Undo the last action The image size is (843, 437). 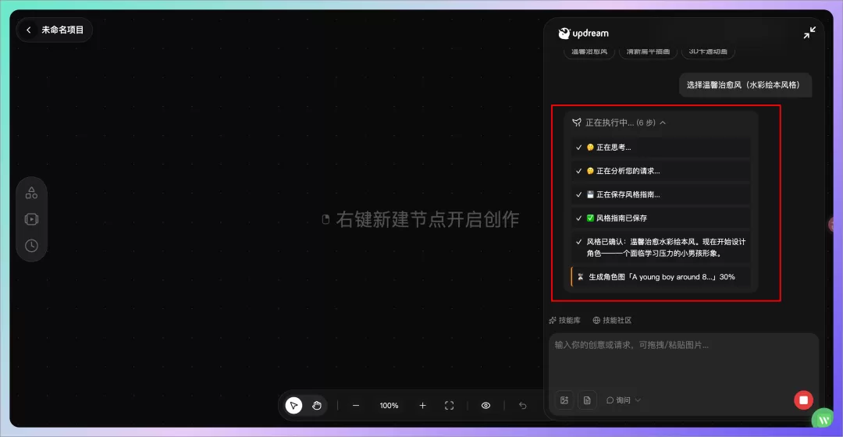[522, 405]
